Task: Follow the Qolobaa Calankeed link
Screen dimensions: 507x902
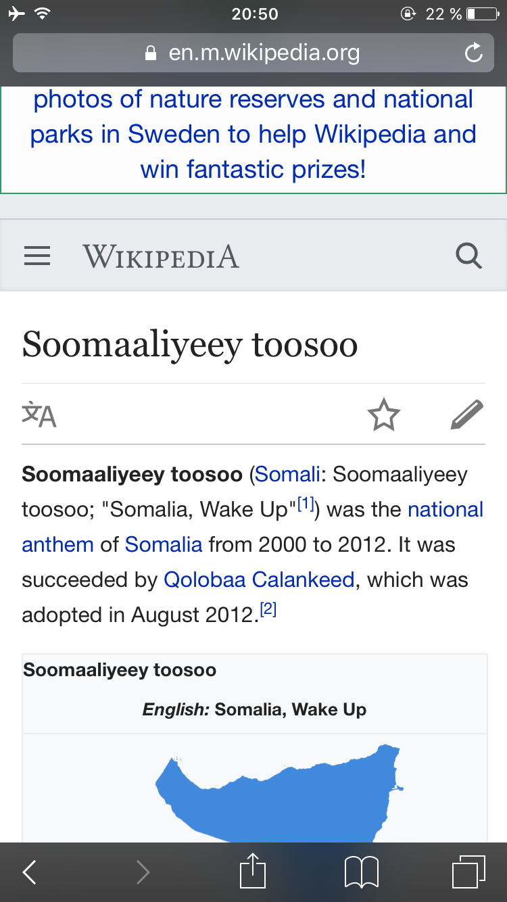Action: tap(259, 579)
